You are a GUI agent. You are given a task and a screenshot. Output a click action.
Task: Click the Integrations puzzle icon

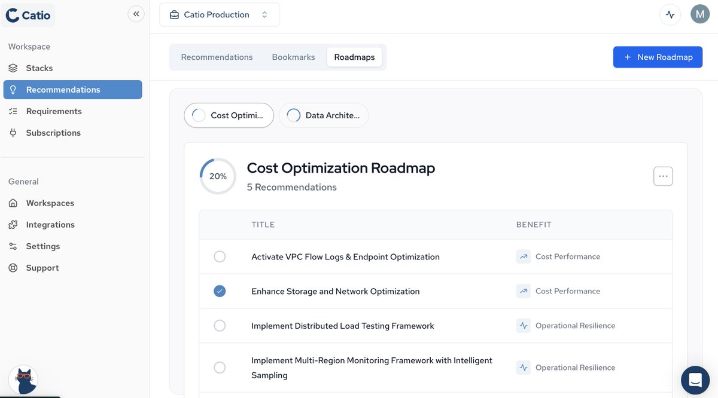click(x=13, y=225)
